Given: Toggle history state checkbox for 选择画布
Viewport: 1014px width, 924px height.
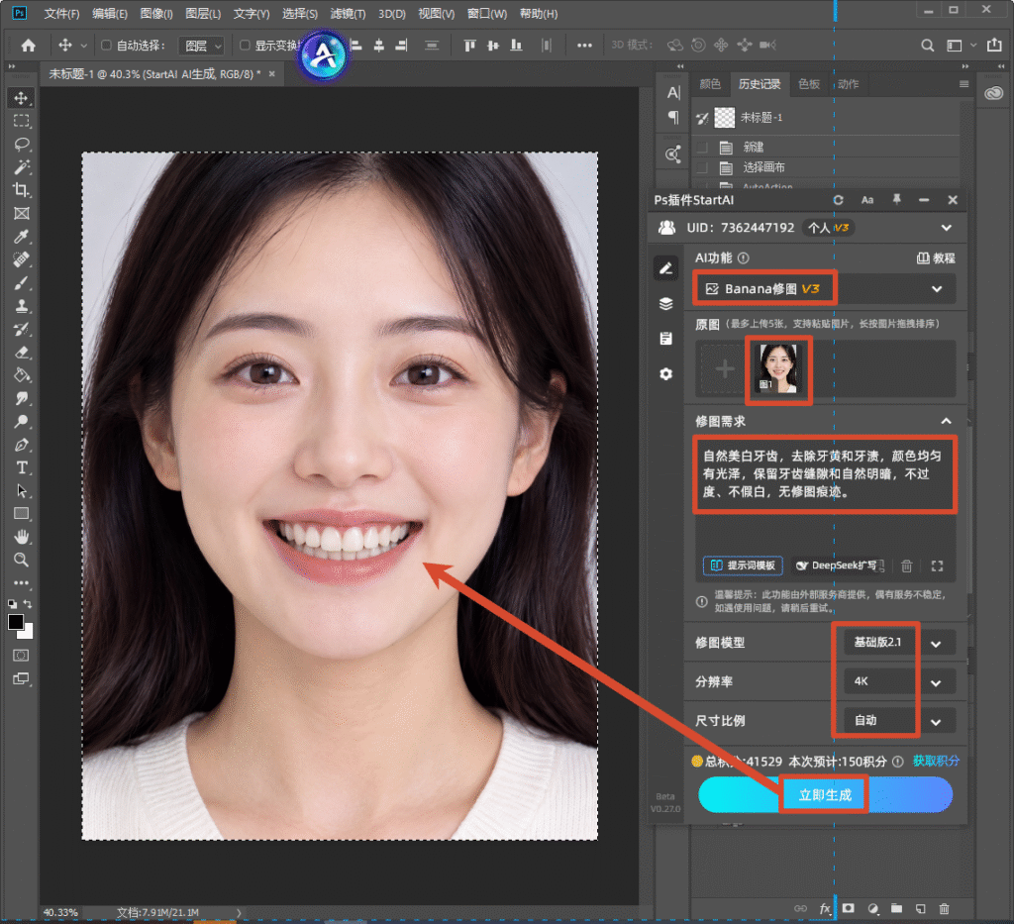Looking at the screenshot, I should 702,168.
